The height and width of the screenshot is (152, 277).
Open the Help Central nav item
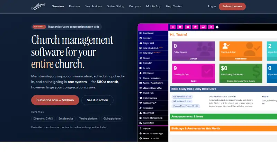tap(174, 6)
